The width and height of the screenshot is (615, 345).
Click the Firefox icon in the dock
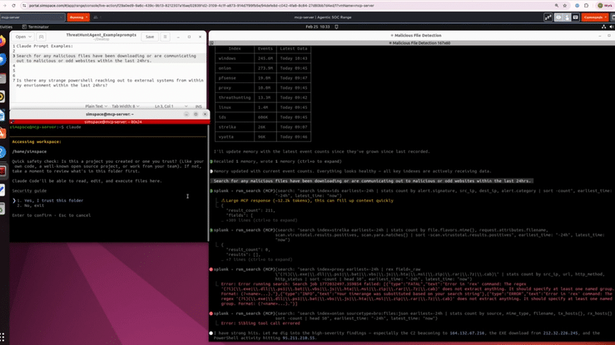(3, 41)
